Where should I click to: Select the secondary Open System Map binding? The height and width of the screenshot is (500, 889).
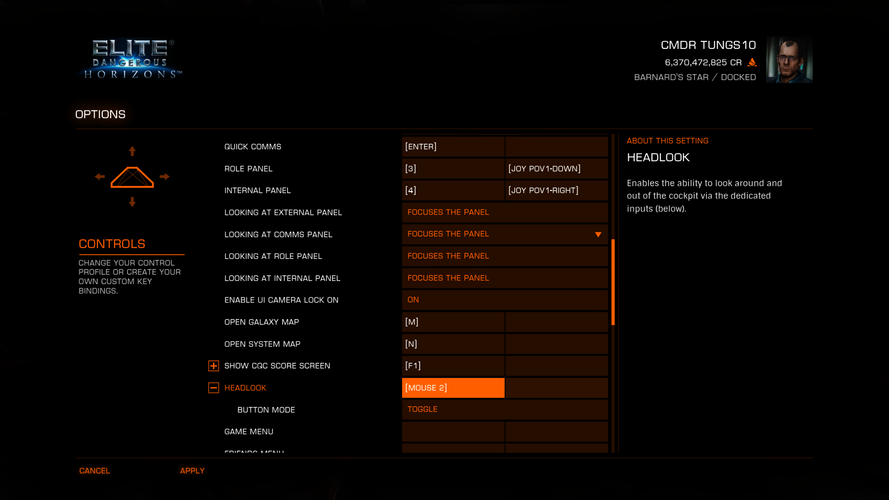557,344
